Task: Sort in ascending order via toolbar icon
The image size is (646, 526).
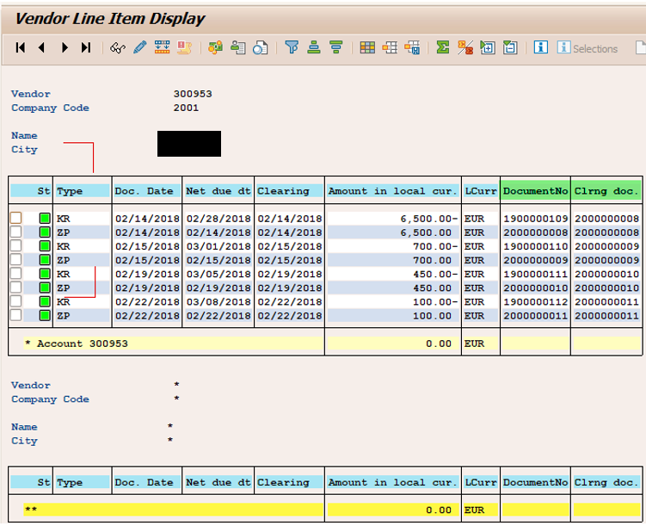Action: (314, 48)
